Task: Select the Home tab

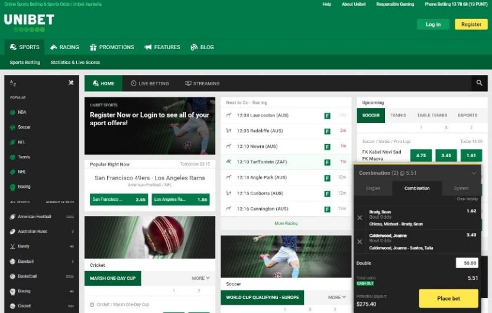Action: coord(103,83)
